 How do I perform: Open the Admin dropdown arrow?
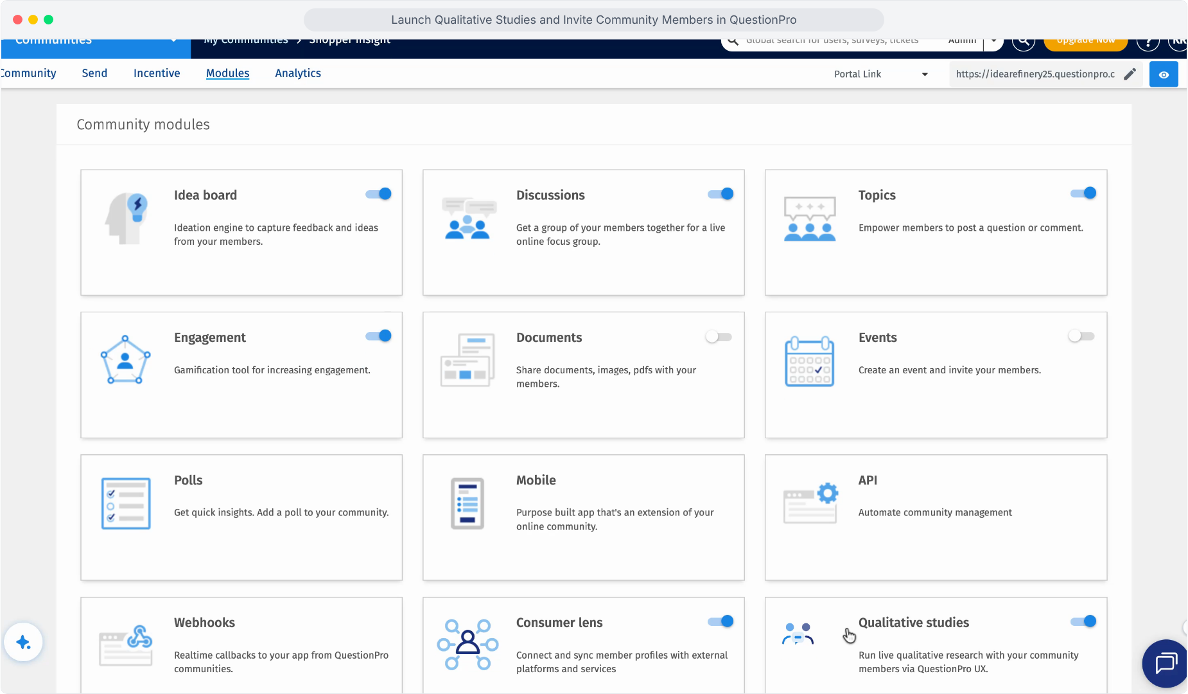click(993, 40)
